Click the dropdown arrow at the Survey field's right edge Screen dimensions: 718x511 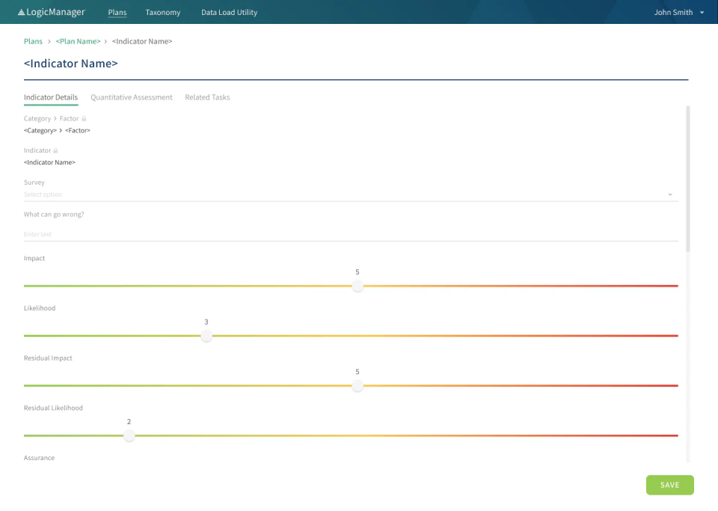(x=670, y=194)
